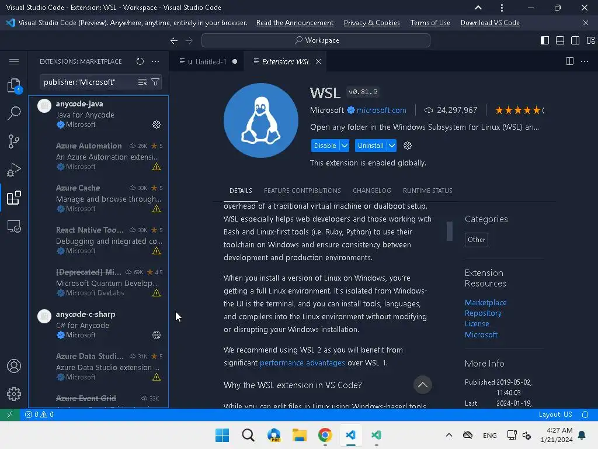
Task: Click manage gear for anycode-java
Action: (157, 125)
